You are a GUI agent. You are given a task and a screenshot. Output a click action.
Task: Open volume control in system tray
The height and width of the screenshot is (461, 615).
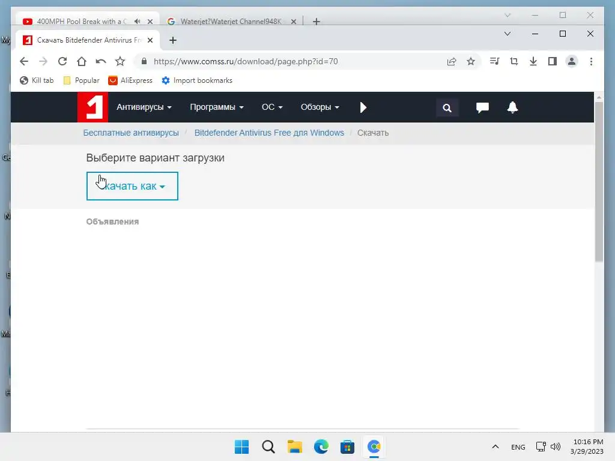tap(556, 447)
